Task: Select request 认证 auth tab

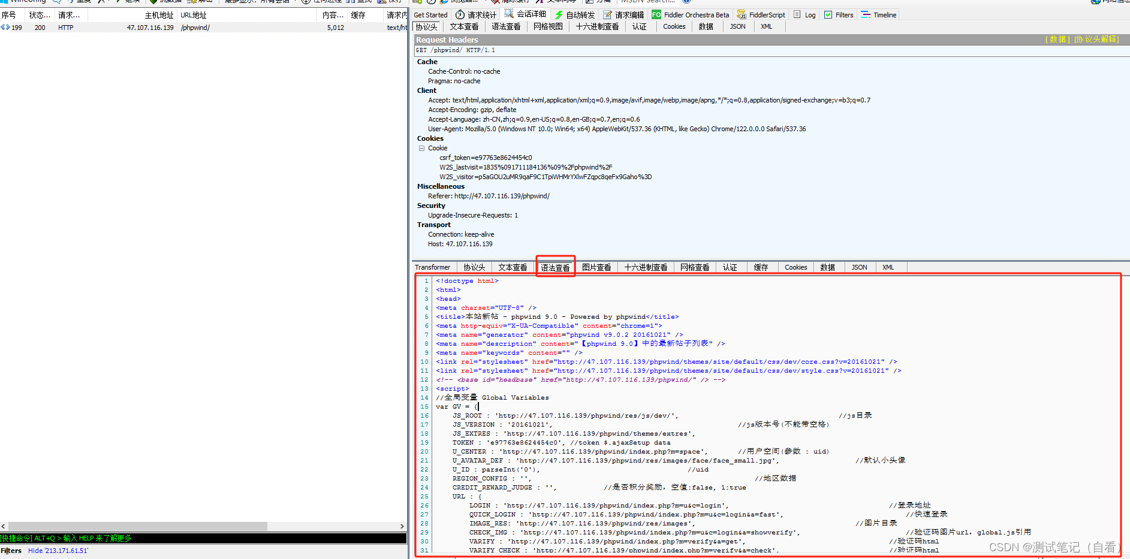Action: [x=640, y=26]
